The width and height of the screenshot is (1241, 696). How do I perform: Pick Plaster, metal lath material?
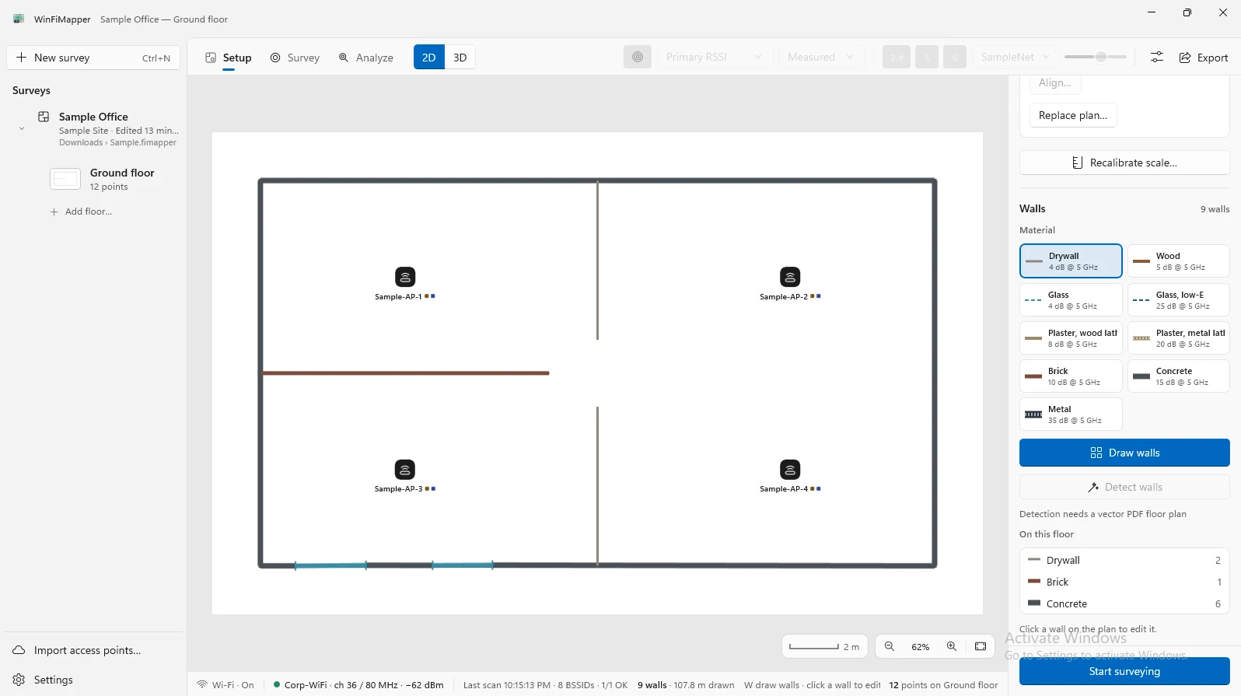[1179, 338]
